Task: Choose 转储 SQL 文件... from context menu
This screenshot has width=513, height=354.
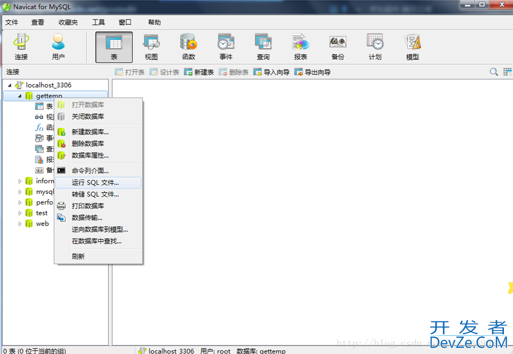Action: [x=98, y=194]
